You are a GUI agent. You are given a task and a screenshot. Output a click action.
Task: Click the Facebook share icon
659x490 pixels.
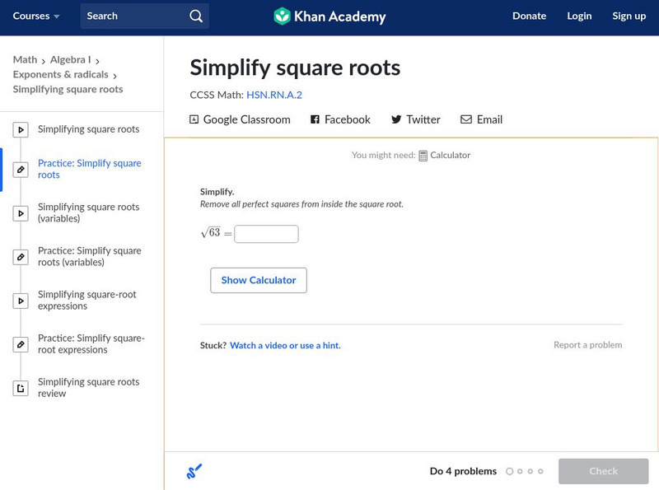315,119
